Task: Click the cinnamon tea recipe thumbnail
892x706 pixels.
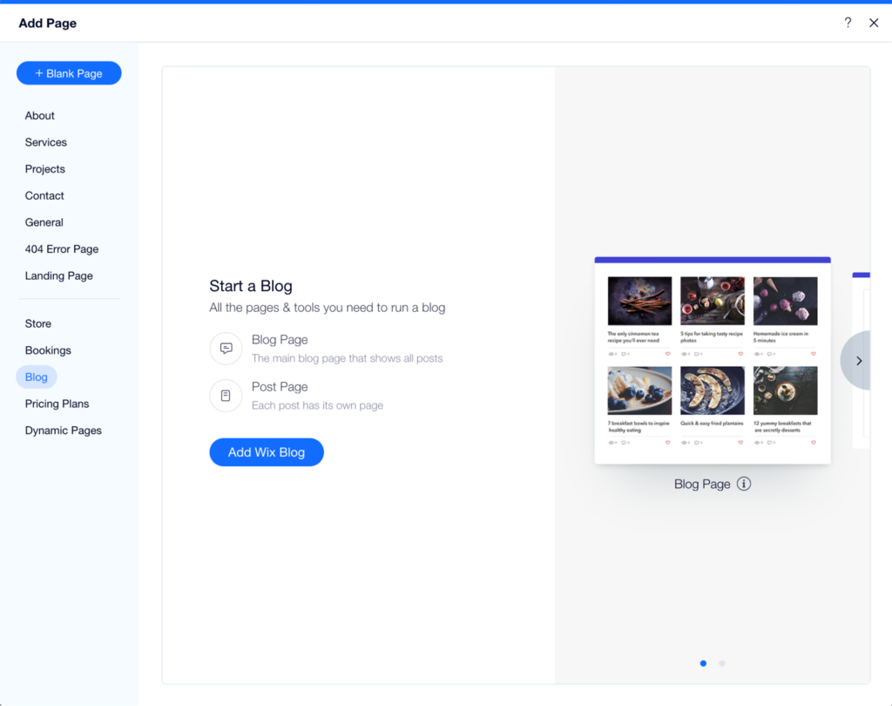Action: click(x=639, y=301)
